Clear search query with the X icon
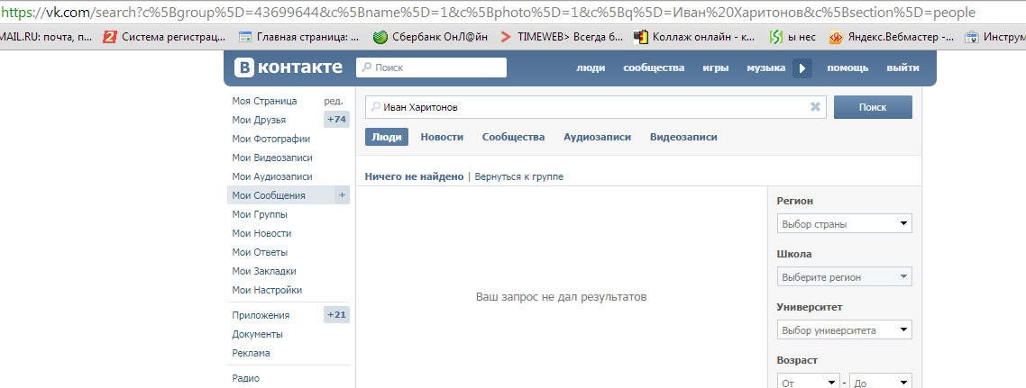Image resolution: width=1026 pixels, height=388 pixels. (x=815, y=107)
